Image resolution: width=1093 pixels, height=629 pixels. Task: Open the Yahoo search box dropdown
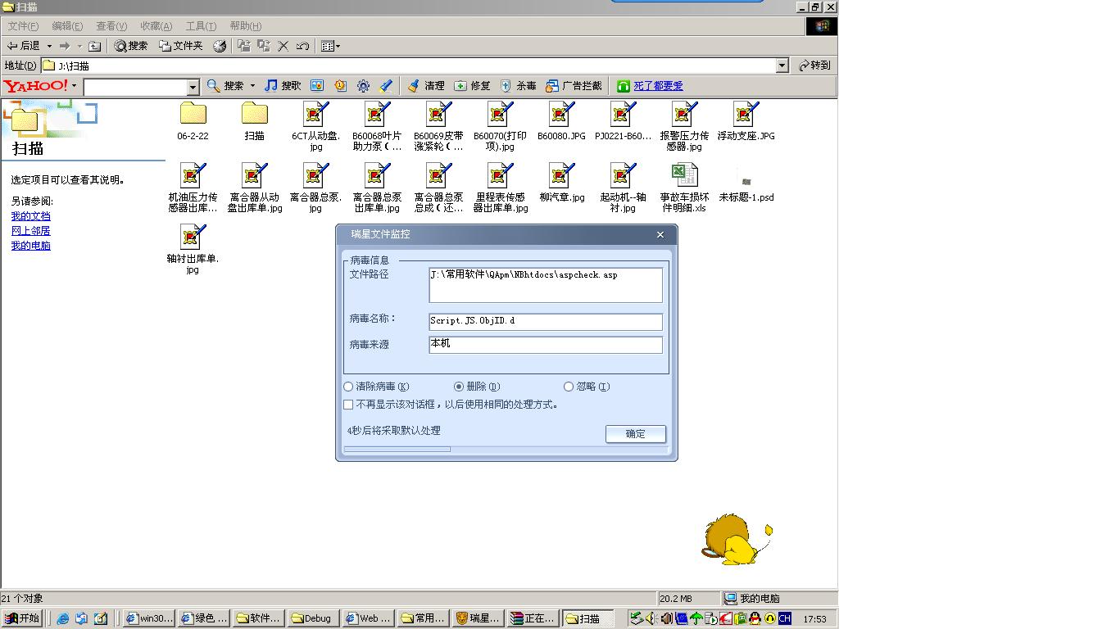193,87
